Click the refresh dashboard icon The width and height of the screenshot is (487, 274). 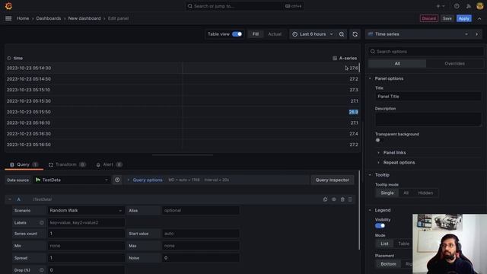[355, 34]
